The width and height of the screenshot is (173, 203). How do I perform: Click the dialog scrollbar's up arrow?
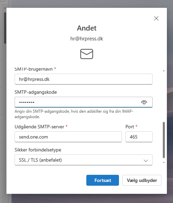point(164,71)
